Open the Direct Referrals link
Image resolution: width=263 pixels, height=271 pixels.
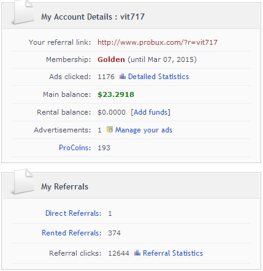pos(73,213)
